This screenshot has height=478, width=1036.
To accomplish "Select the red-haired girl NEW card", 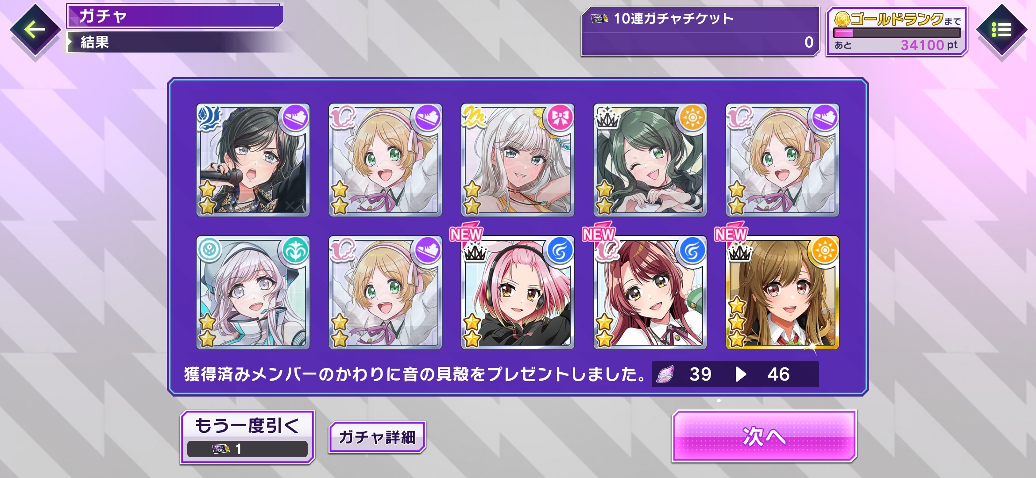I will pyautogui.click(x=650, y=293).
